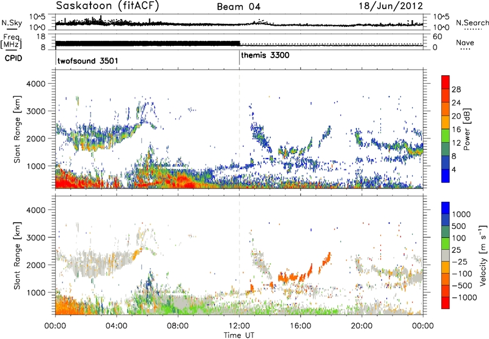The height and width of the screenshot is (339, 489).
Task: Click the 'themis 3300' CPID text
Action: point(265,55)
